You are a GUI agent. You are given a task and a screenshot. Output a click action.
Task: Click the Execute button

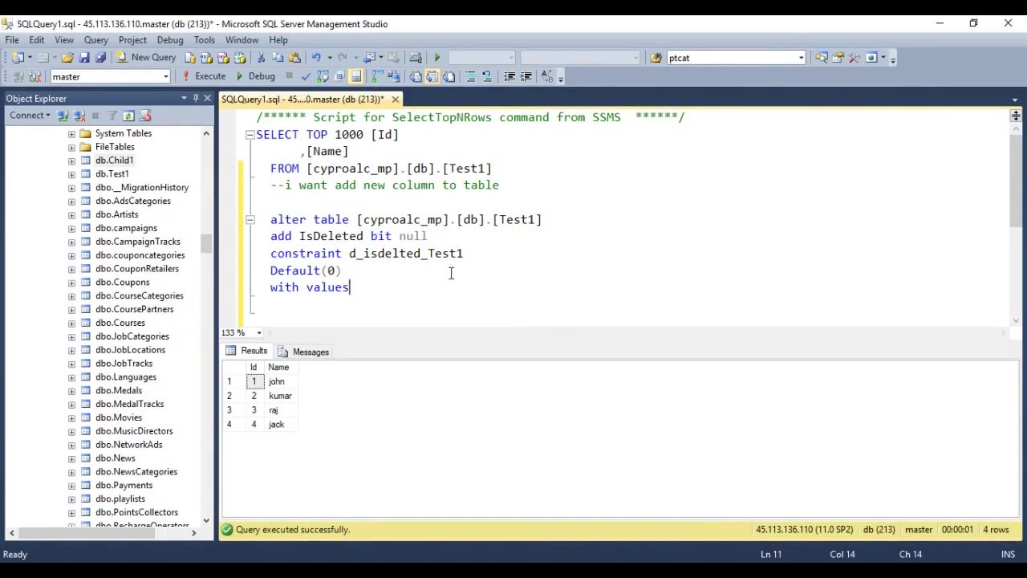pos(204,76)
